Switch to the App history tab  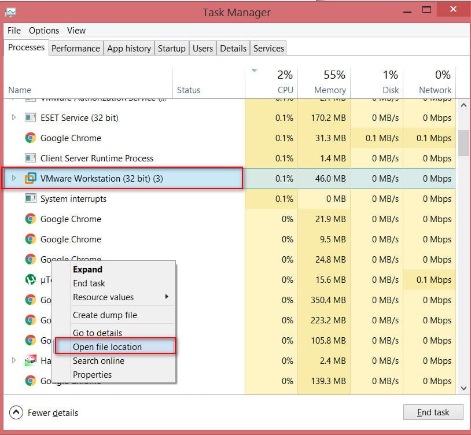point(129,49)
